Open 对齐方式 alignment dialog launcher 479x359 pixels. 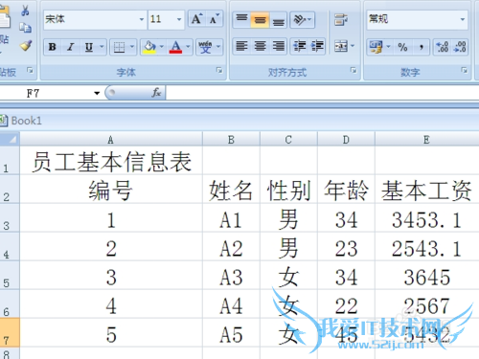coord(354,70)
